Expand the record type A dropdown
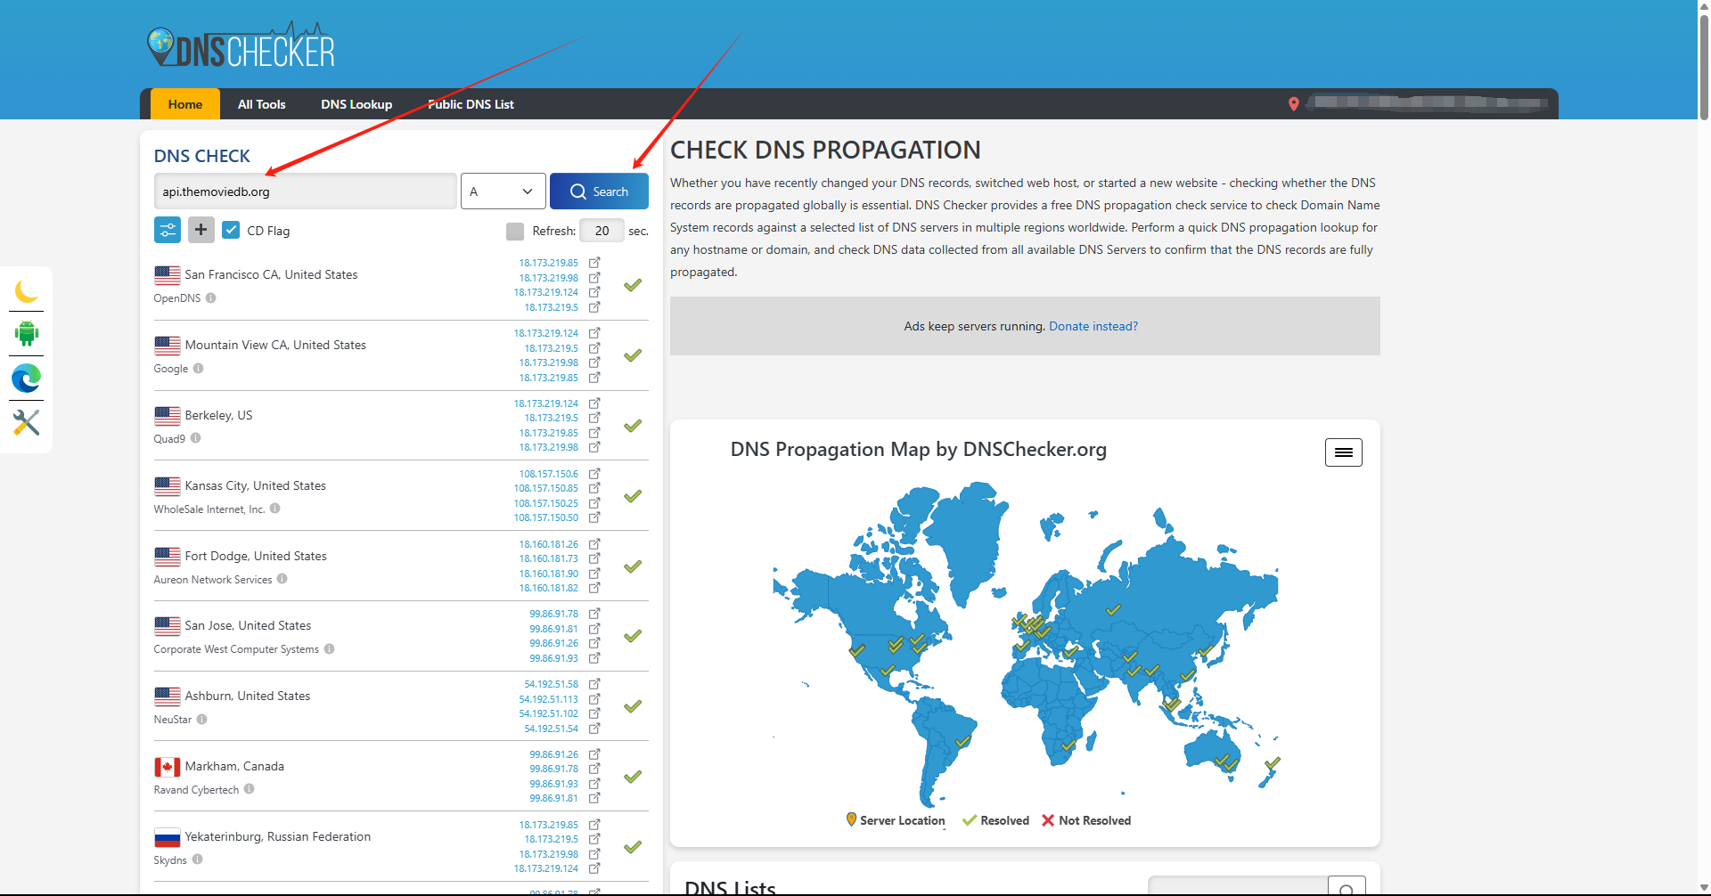The height and width of the screenshot is (896, 1711). [503, 191]
